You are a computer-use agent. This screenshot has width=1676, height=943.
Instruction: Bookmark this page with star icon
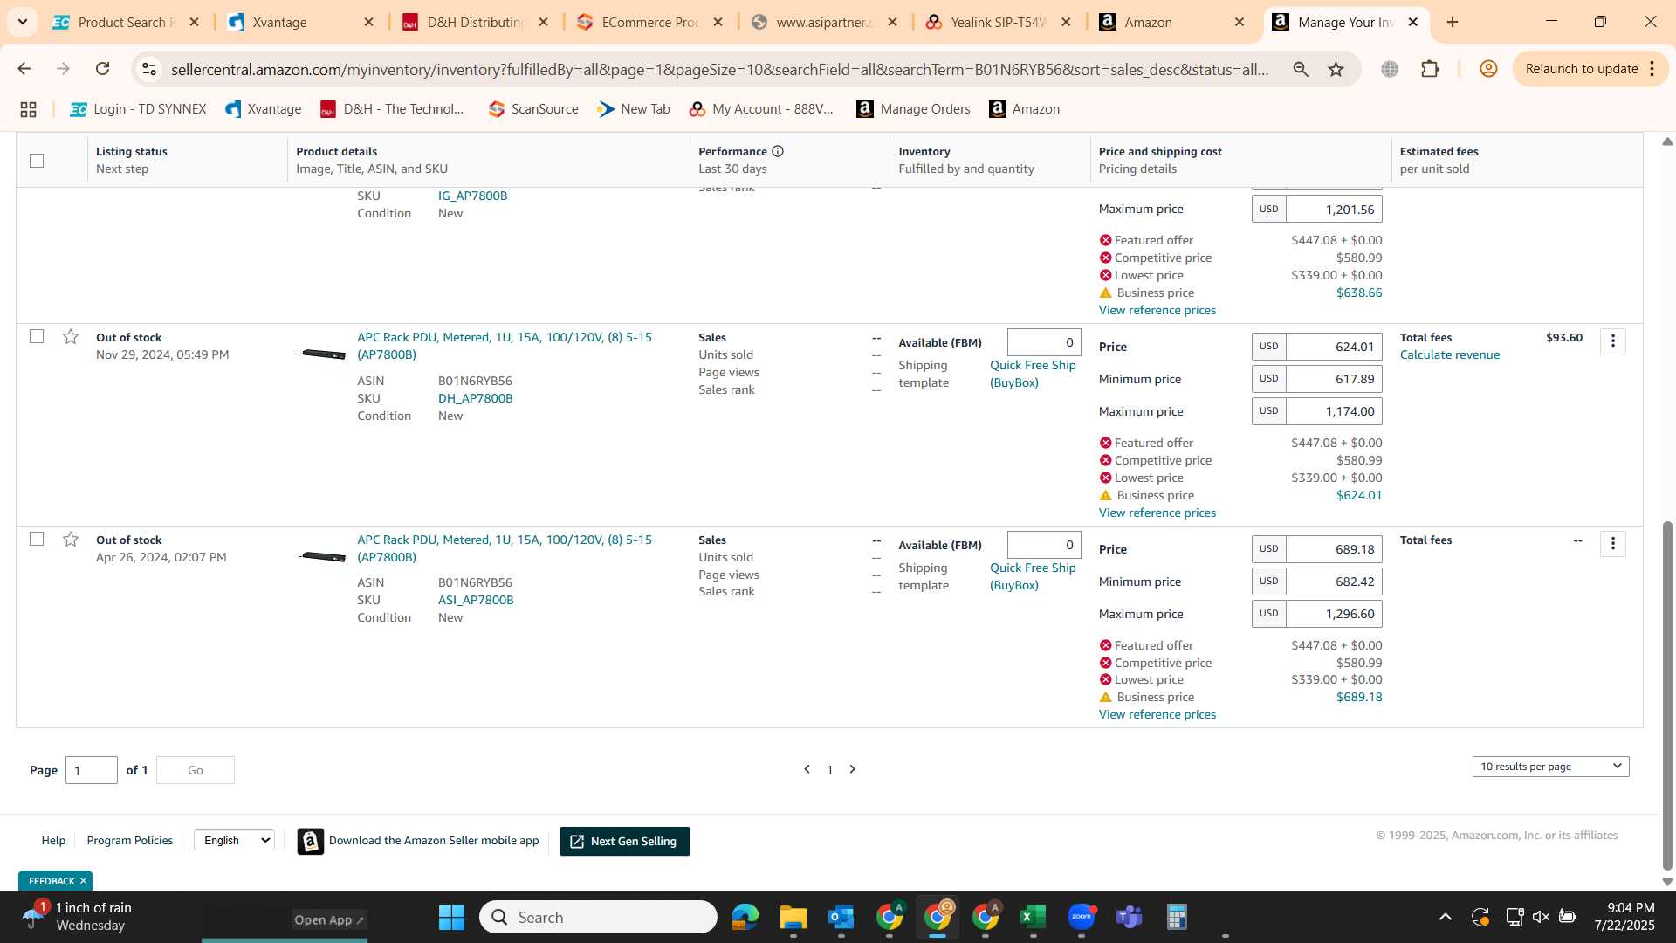pyautogui.click(x=1336, y=69)
